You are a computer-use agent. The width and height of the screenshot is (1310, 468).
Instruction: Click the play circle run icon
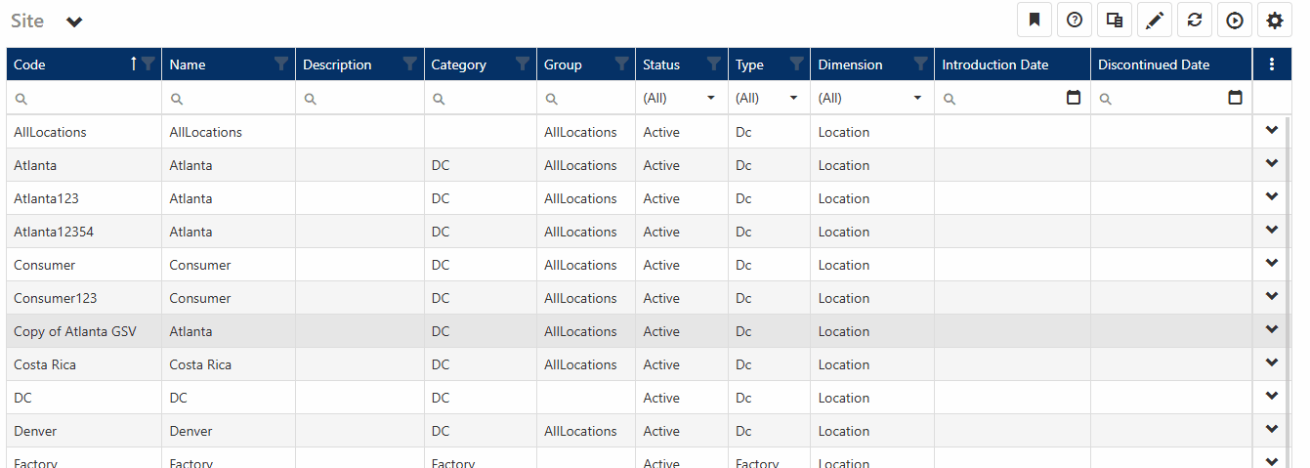(x=1235, y=20)
